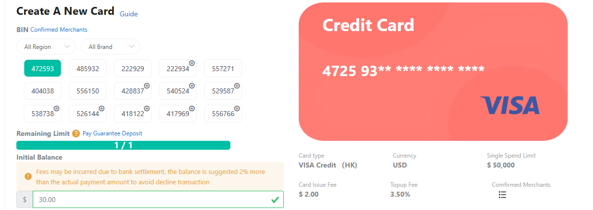Click the green checkmark in balance field
Image resolution: width=593 pixels, height=210 pixels.
coord(275,200)
